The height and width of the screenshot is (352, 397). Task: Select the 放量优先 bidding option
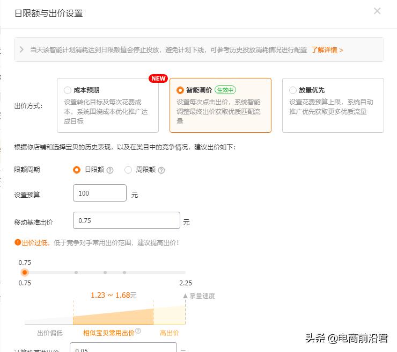333,105
